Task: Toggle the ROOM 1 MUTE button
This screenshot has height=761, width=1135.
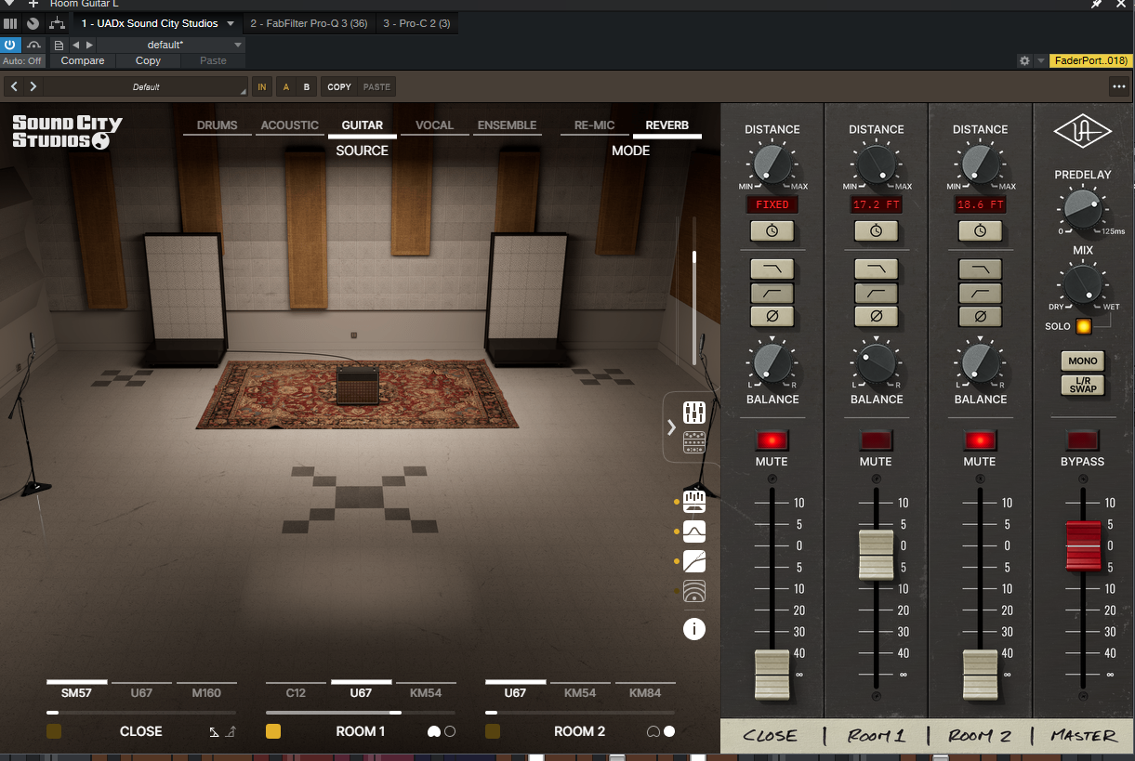Action: [877, 440]
